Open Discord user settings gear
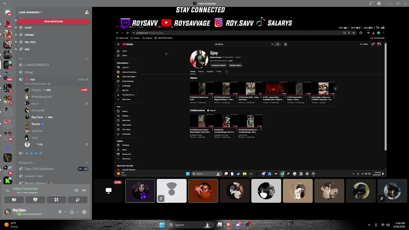The height and width of the screenshot is (230, 409). pyautogui.click(x=84, y=212)
